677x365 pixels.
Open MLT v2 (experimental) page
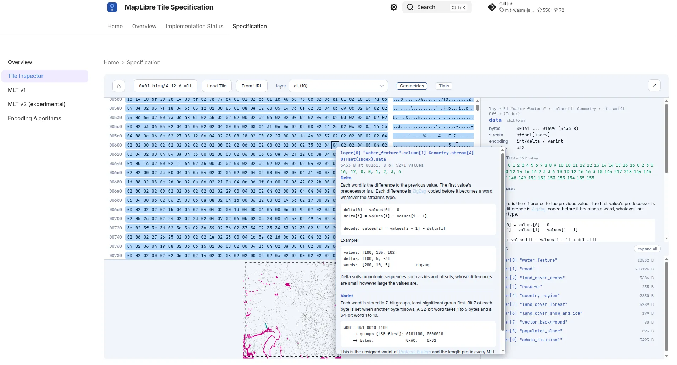click(x=37, y=104)
